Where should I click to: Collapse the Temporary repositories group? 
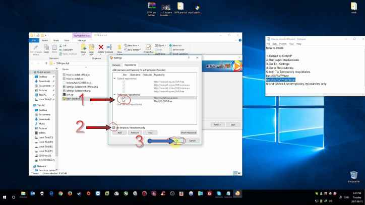(x=114, y=95)
